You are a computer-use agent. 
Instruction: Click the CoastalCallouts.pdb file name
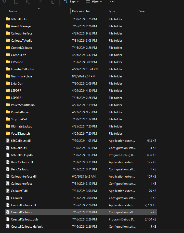[24, 219]
